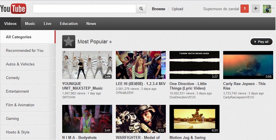Click the YouTube logo
This screenshot has width=276, height=140.
pyautogui.click(x=13, y=9)
